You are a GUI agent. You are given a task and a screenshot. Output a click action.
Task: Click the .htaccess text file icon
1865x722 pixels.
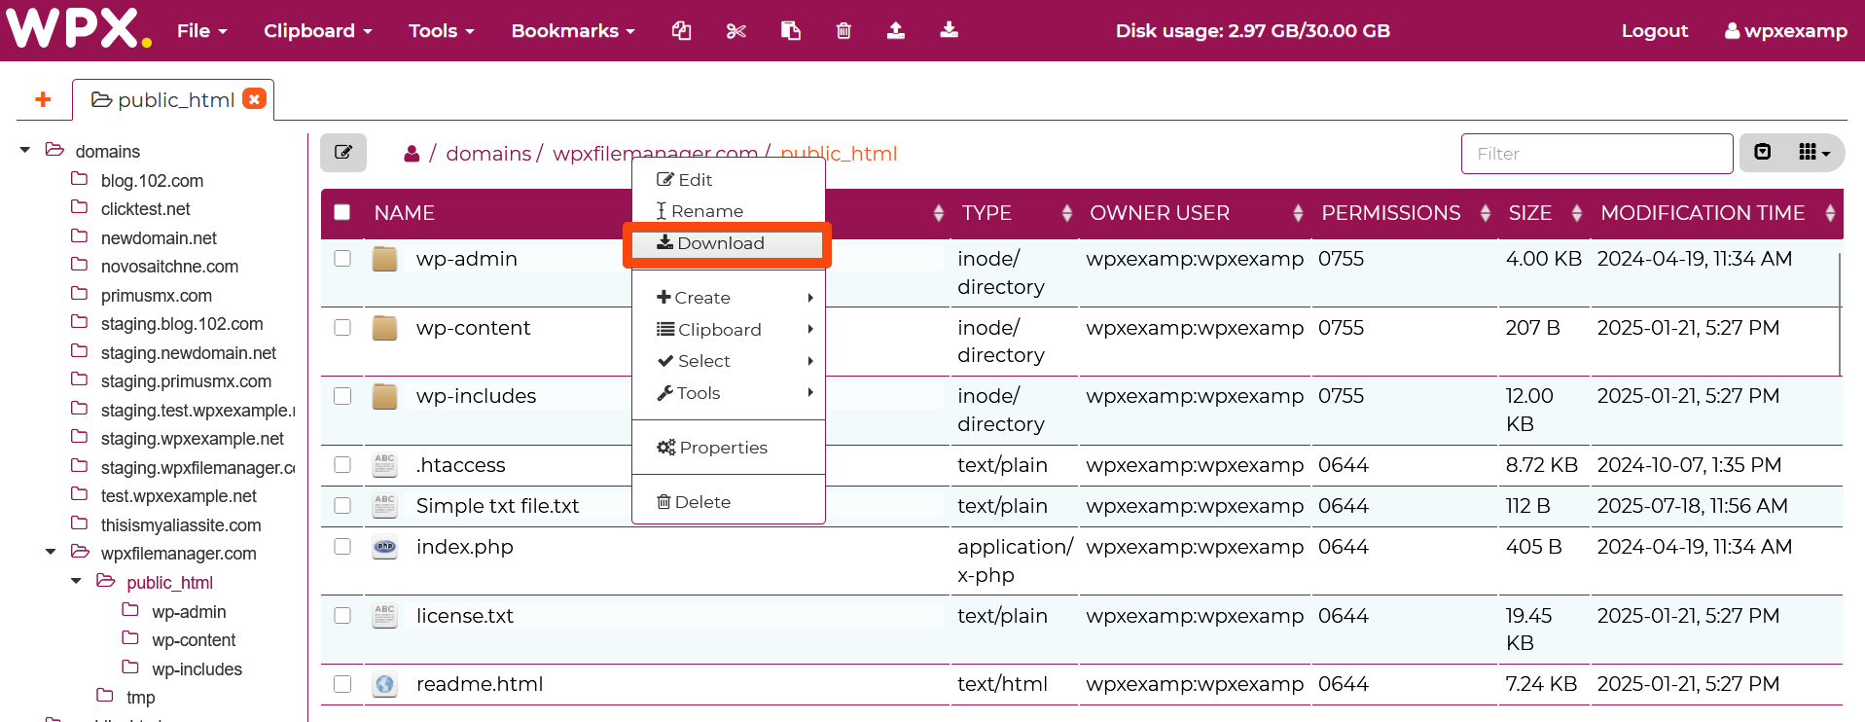coord(385,465)
